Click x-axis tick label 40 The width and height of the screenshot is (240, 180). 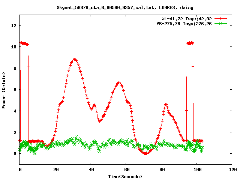coord(91,169)
